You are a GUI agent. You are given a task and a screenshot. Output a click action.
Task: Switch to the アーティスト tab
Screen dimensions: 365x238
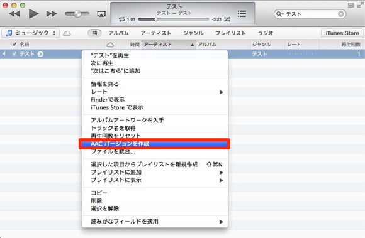(155, 33)
